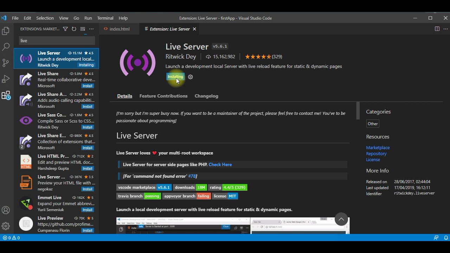Switch to Feature Contributions tab
Image resolution: width=450 pixels, height=253 pixels.
pyautogui.click(x=163, y=96)
